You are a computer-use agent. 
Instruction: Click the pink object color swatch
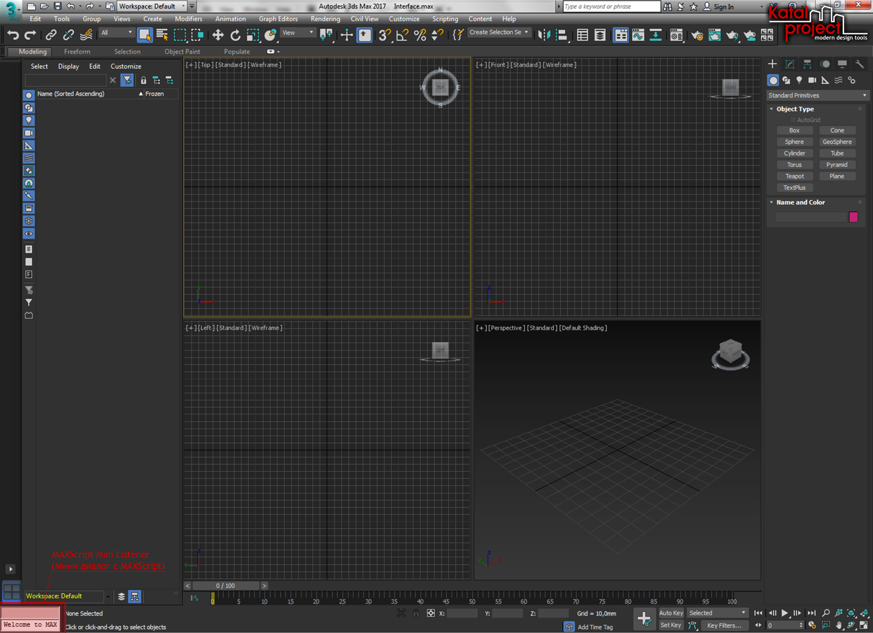coord(853,217)
